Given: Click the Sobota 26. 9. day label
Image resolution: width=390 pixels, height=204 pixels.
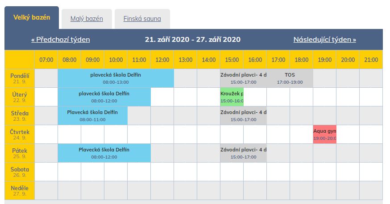Looking at the screenshot, I should [20, 172].
